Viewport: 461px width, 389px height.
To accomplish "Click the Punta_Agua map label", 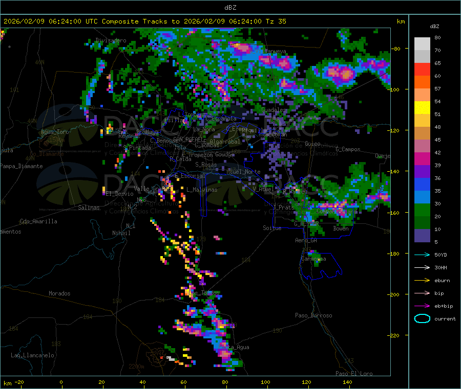I will pos(234,347).
